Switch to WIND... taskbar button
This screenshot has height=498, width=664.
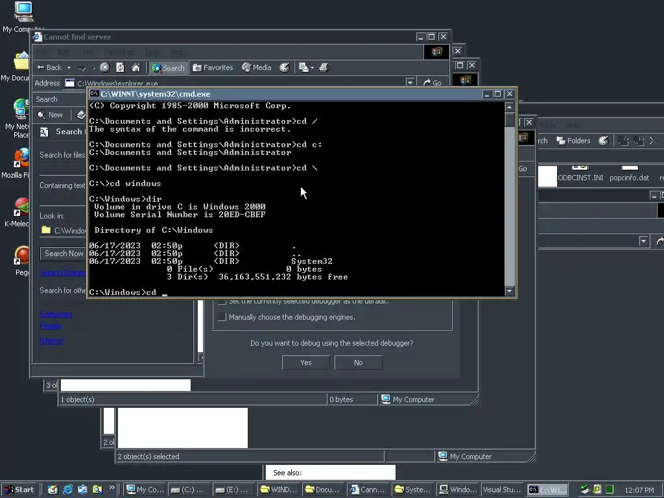[278, 490]
